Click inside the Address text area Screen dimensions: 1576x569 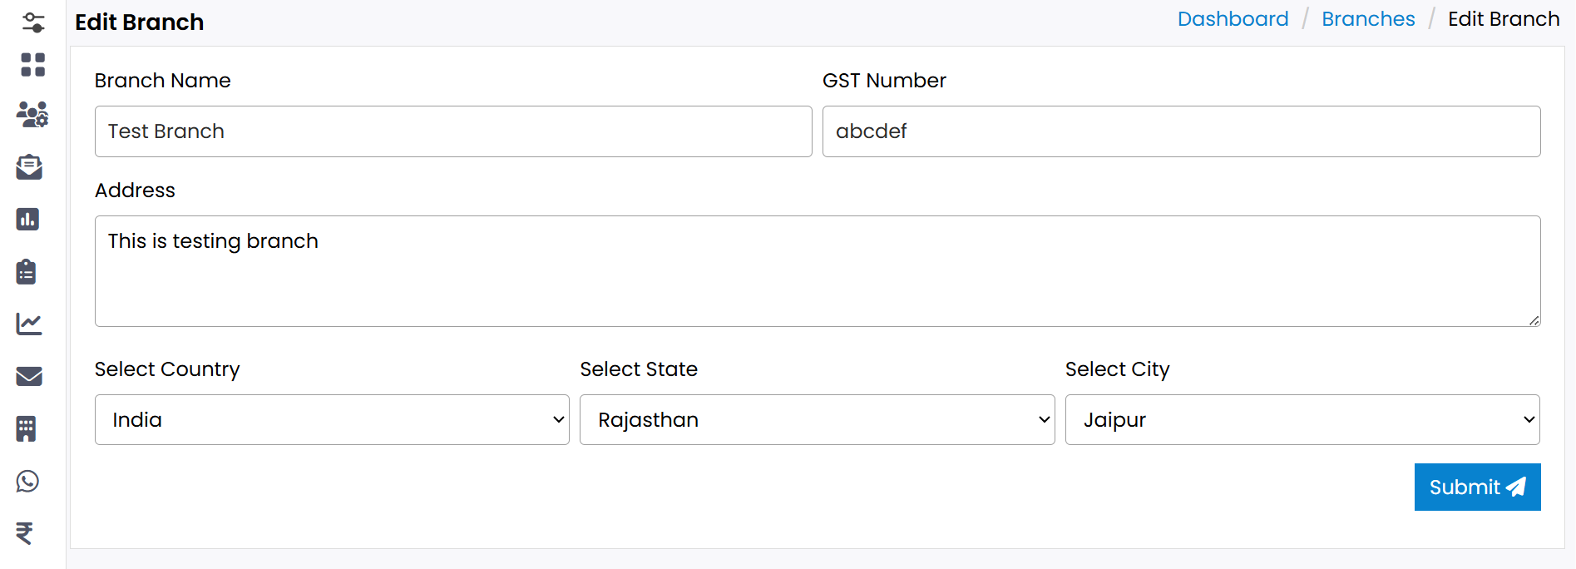[817, 271]
